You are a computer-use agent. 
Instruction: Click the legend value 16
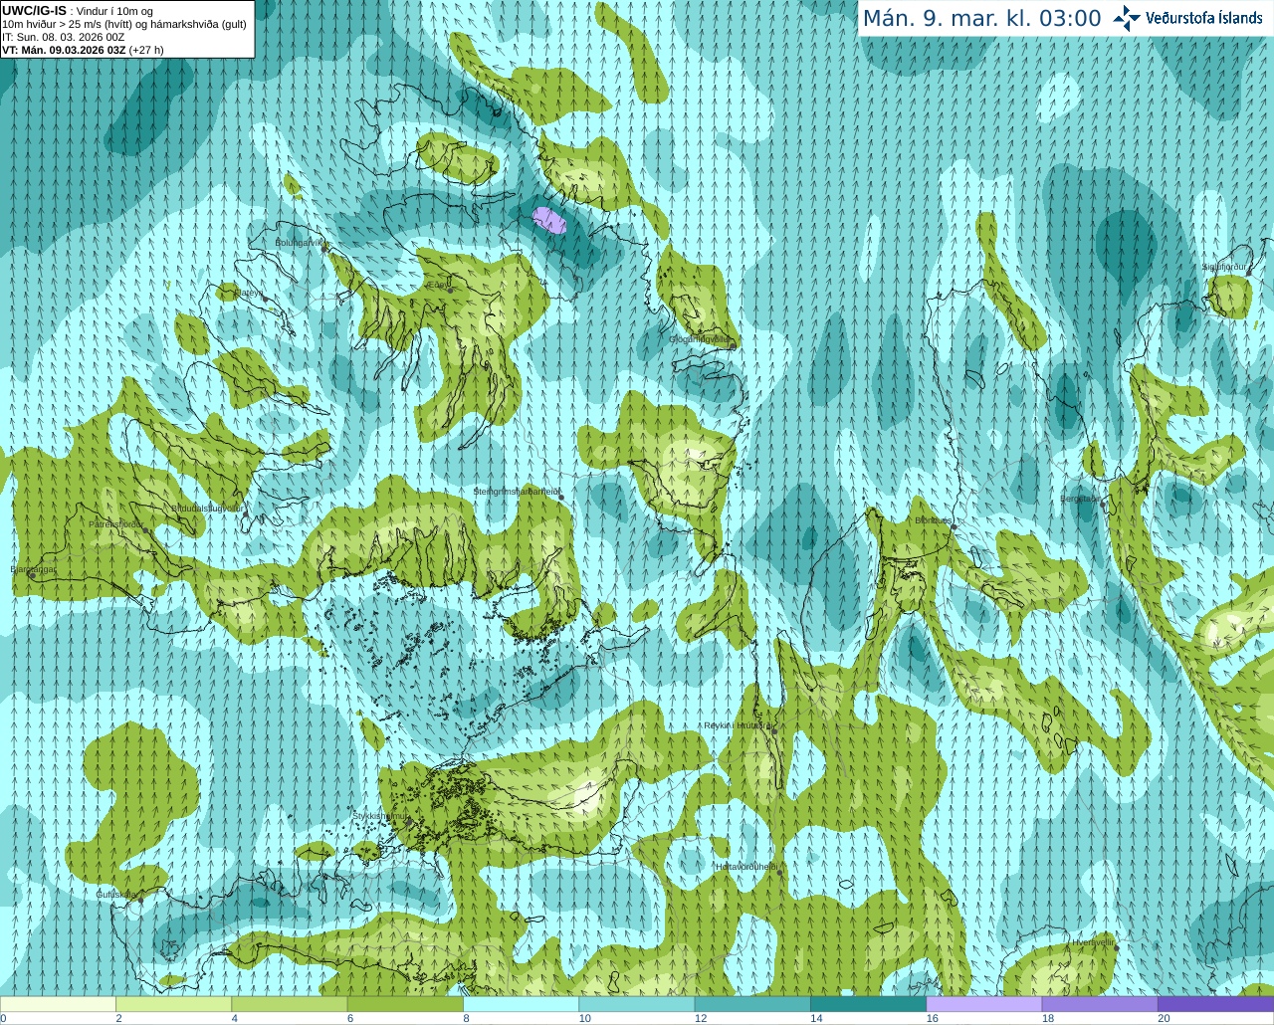(x=933, y=1018)
